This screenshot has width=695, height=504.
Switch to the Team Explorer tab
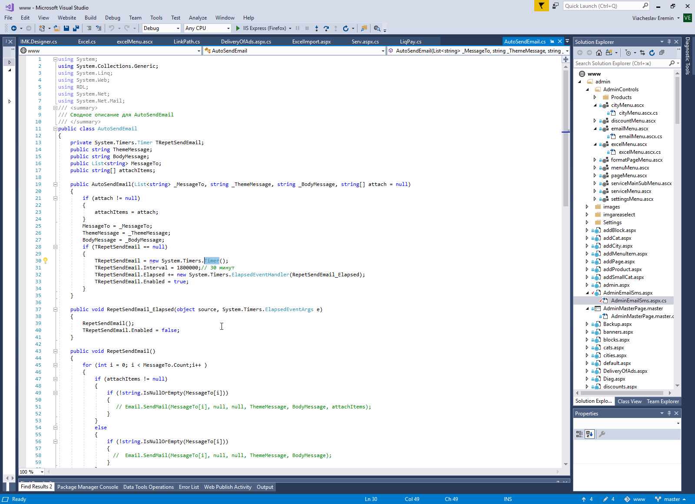[663, 401]
